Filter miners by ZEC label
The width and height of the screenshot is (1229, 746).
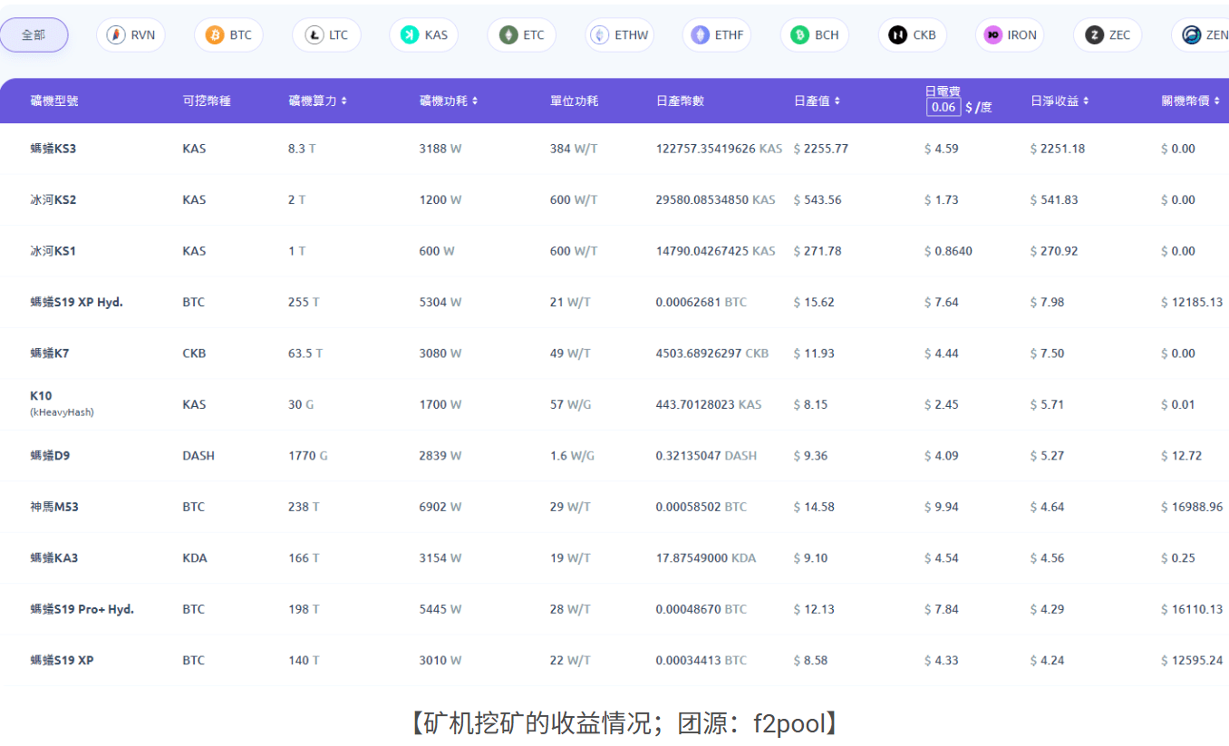point(1119,35)
